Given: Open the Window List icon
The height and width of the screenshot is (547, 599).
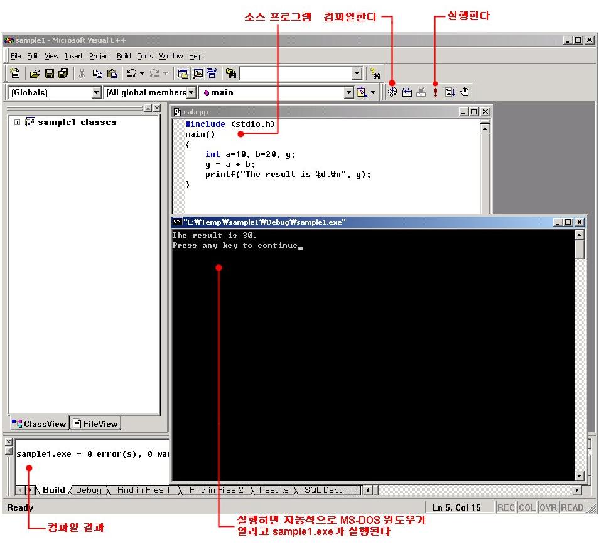Looking at the screenshot, I should coord(212,73).
